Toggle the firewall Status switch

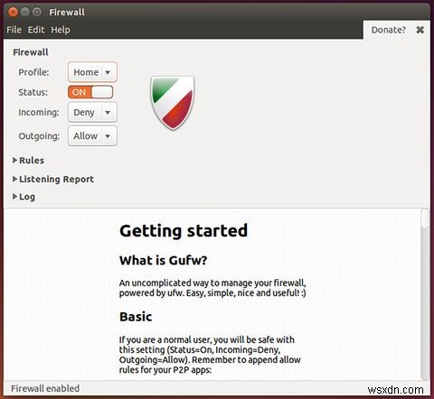click(90, 92)
